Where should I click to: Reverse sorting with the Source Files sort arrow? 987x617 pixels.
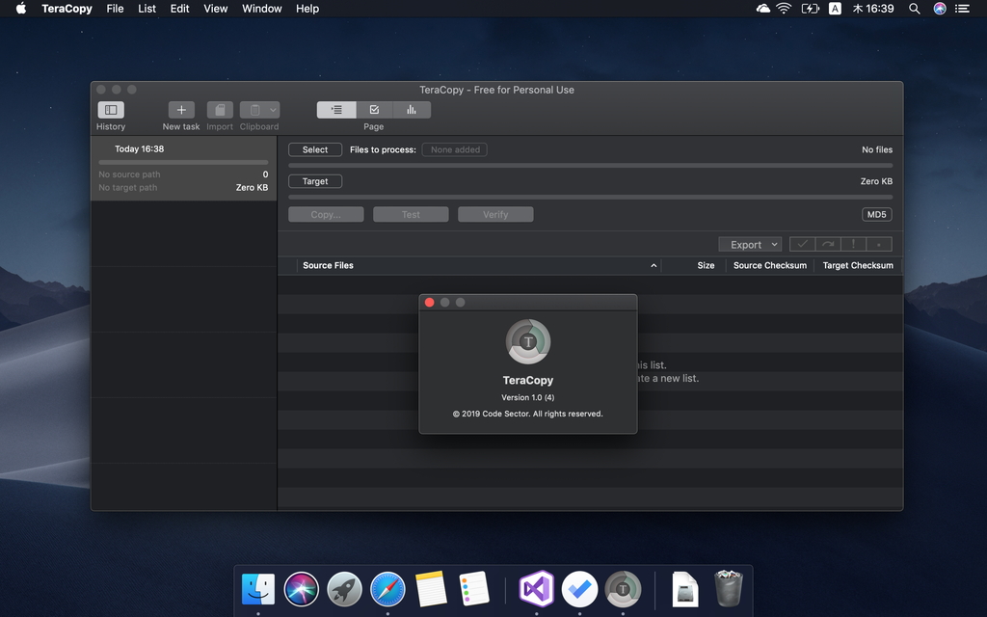pyautogui.click(x=654, y=265)
